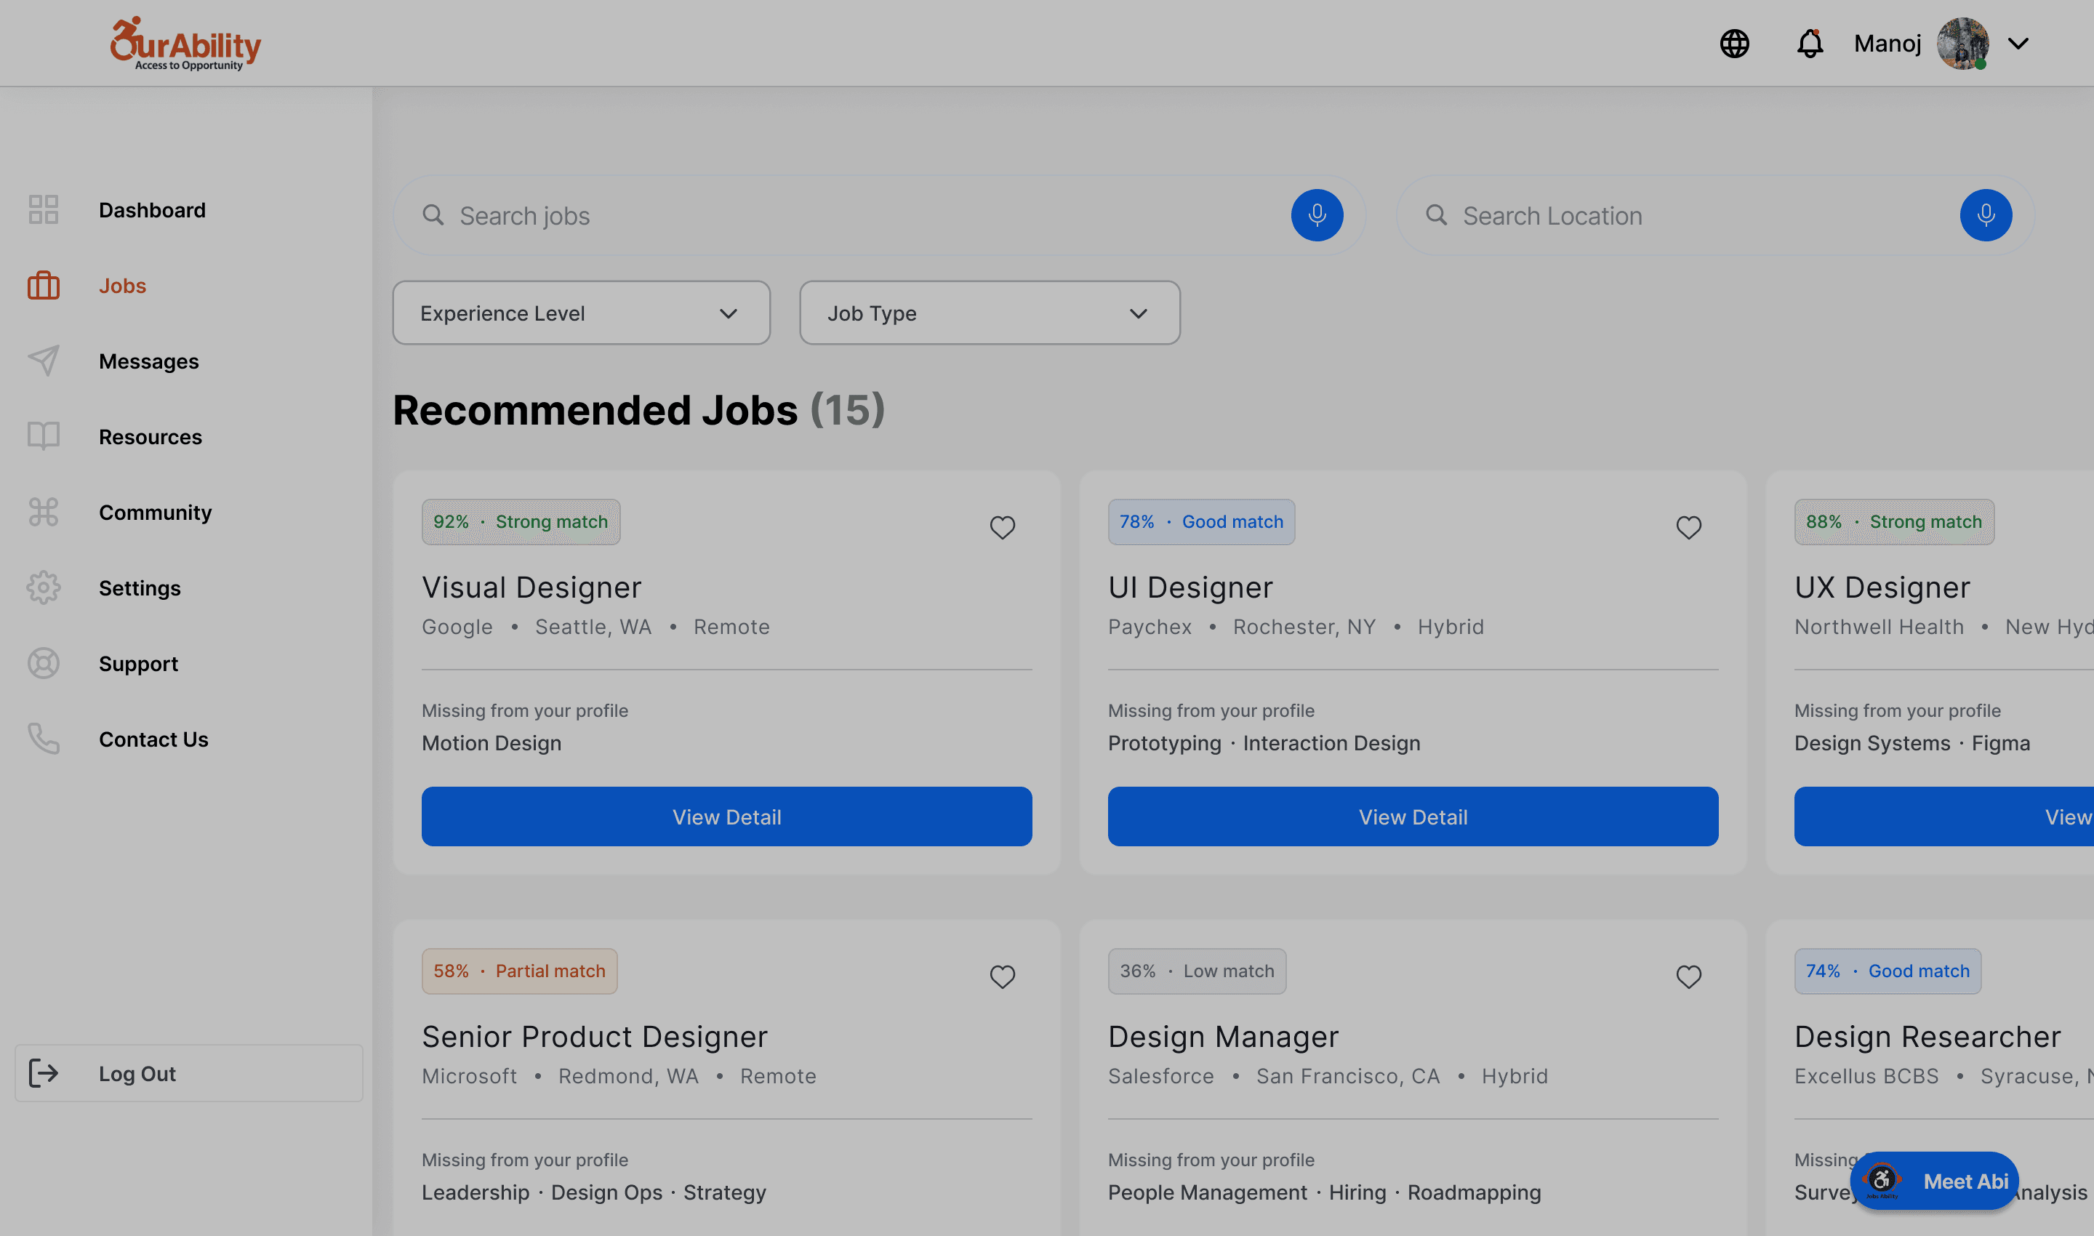2094x1236 pixels.
Task: Select Jobs in the sidebar
Action: click(122, 286)
